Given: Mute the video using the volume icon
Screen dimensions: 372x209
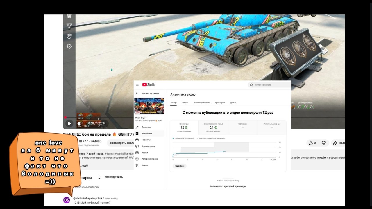Looking at the screenshot, I should (x=79, y=123).
